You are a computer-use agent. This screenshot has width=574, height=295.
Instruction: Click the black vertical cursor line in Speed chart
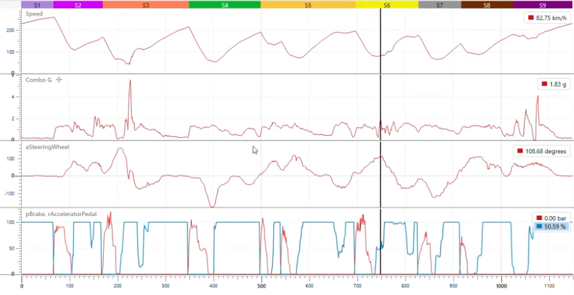380,40
